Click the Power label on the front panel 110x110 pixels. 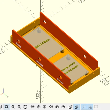click(60, 81)
